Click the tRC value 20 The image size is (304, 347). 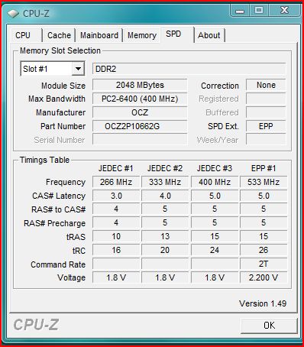tap(165, 250)
